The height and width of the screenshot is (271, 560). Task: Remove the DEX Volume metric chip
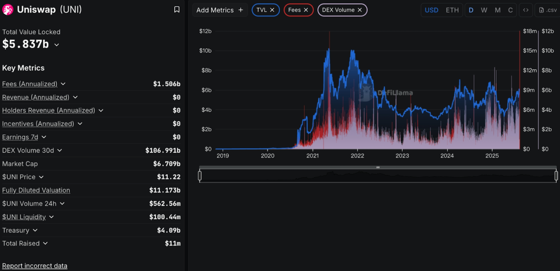click(360, 10)
